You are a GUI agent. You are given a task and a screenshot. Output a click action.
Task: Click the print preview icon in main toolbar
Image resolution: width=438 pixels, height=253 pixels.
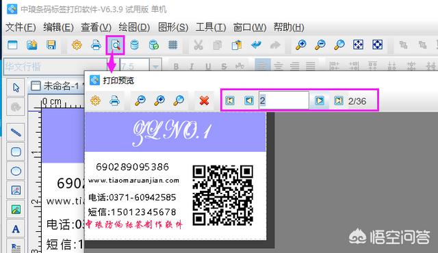coord(116,45)
